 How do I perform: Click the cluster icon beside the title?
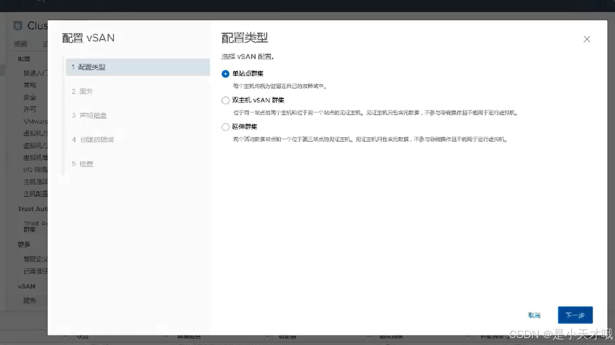[x=18, y=26]
